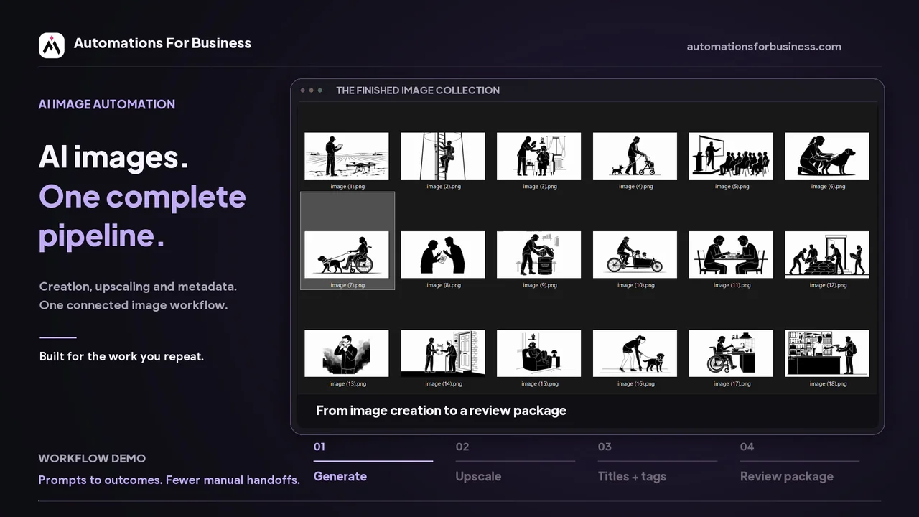The image size is (919, 517).
Task: Click the Automations For Business brand name
Action: pos(162,43)
